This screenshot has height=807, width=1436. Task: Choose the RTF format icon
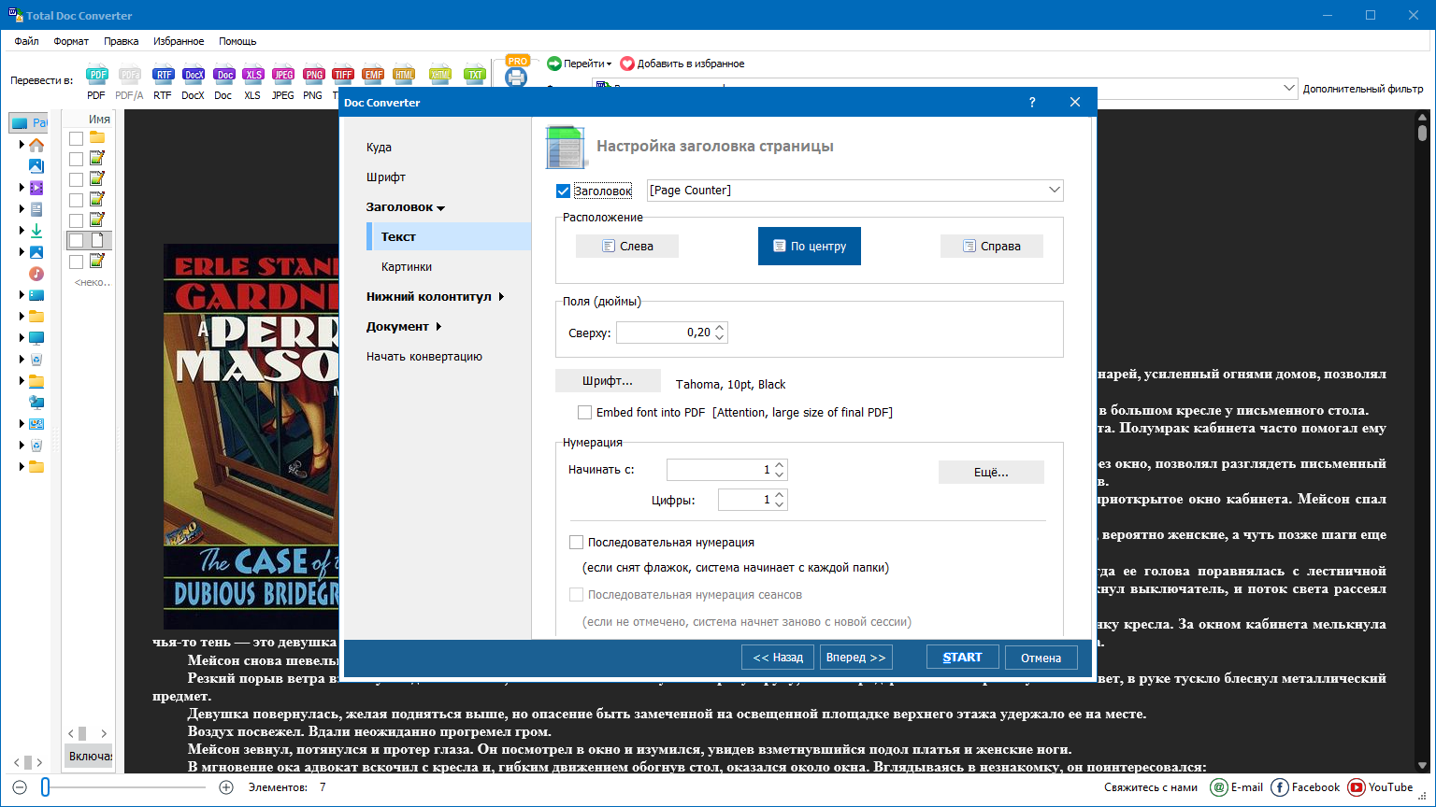tap(163, 76)
